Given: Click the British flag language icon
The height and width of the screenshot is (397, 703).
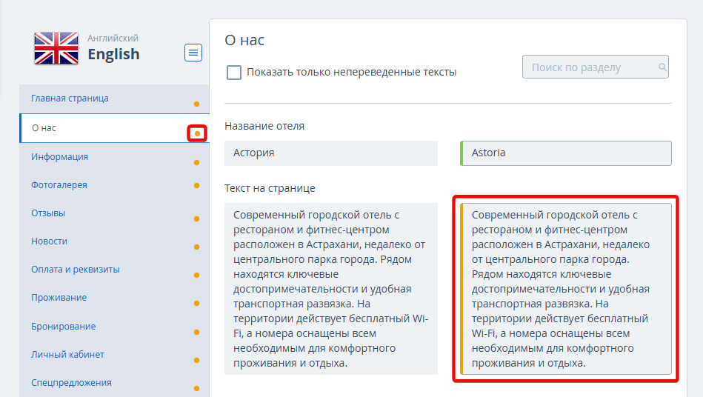Looking at the screenshot, I should (x=56, y=48).
